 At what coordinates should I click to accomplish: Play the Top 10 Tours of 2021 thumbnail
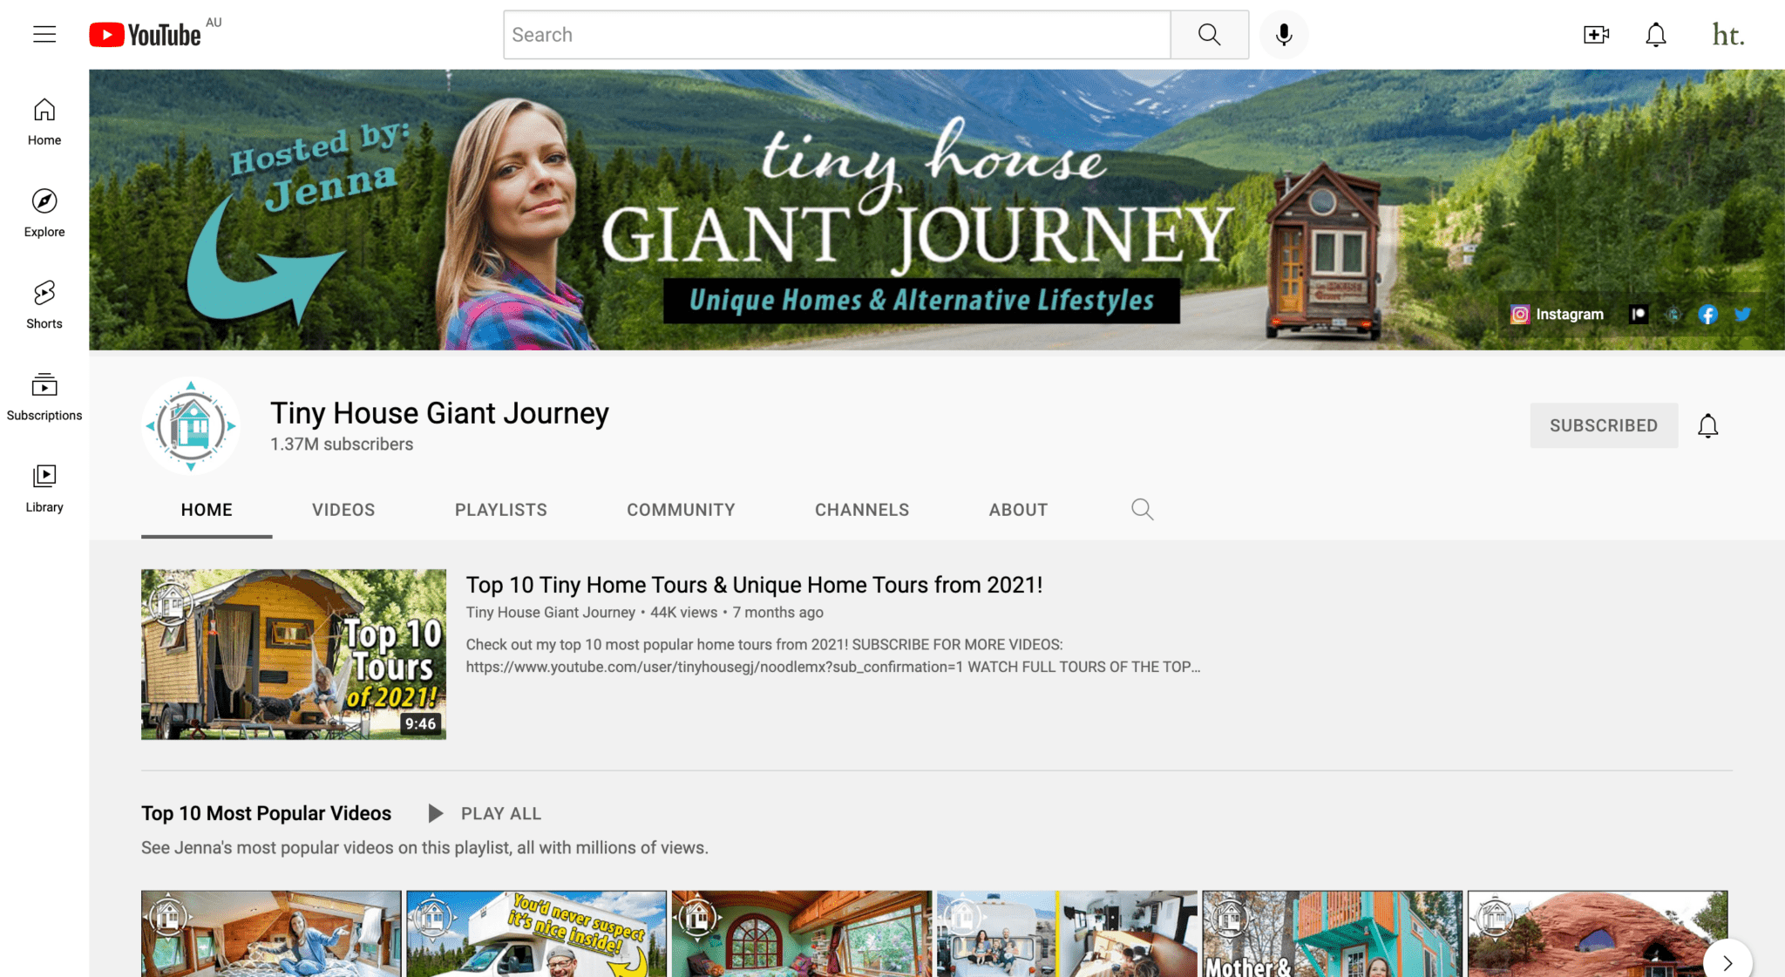[x=294, y=655]
